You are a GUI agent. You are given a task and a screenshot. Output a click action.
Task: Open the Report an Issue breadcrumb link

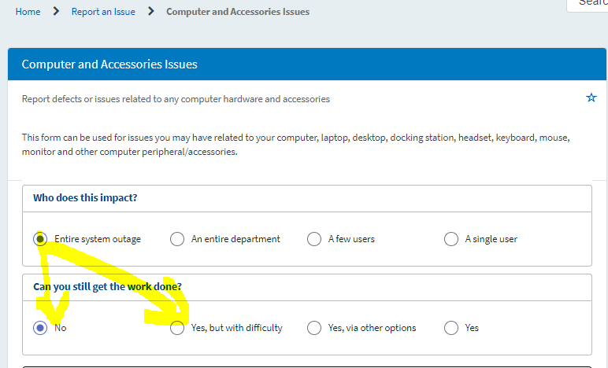[x=103, y=12]
